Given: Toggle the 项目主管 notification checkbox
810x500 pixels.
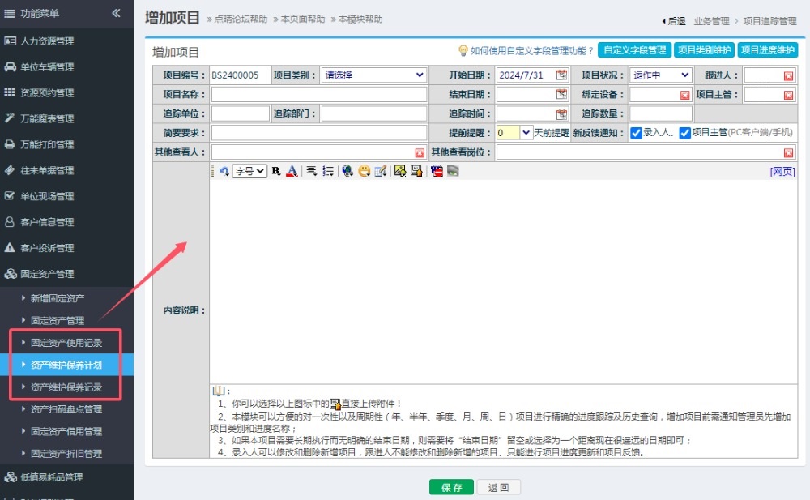Looking at the screenshot, I should [684, 133].
